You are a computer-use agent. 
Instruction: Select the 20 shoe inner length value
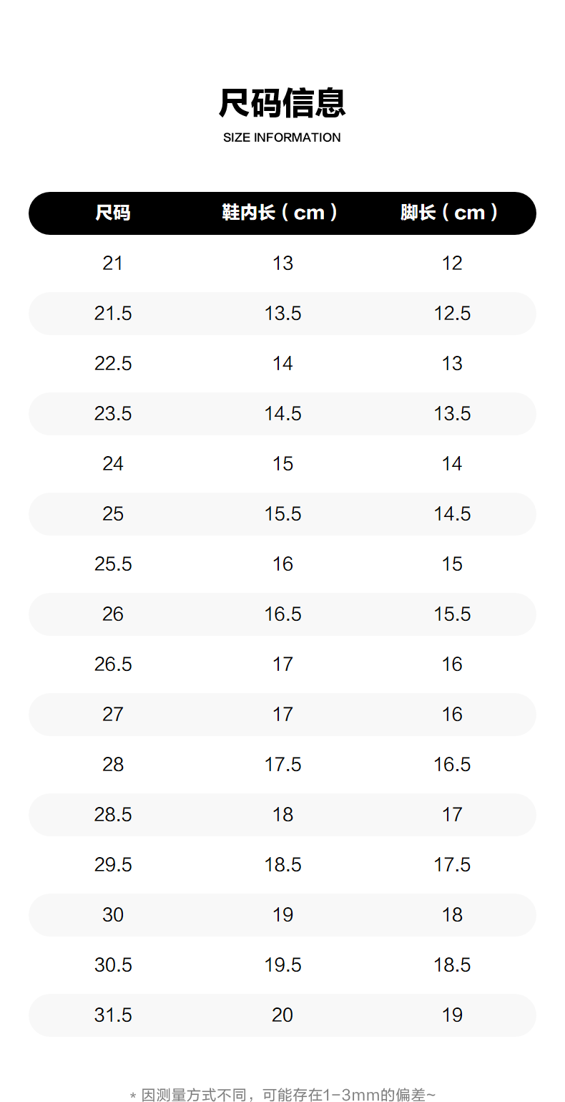coord(282,1015)
